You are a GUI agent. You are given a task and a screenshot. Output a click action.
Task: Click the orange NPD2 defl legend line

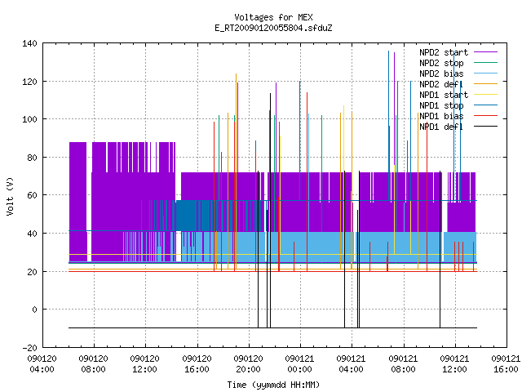tap(486, 83)
